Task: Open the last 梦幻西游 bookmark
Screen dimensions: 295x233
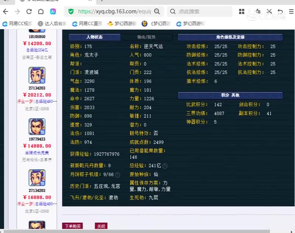Action: (x=190, y=24)
